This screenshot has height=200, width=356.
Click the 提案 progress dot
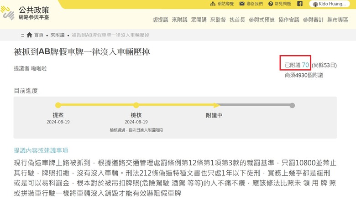(58, 105)
